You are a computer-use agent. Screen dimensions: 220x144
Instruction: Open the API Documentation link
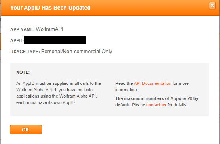(152, 83)
